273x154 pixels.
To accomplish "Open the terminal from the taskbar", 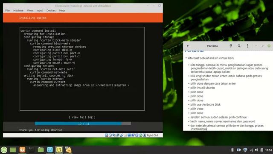I will pos(31,150).
